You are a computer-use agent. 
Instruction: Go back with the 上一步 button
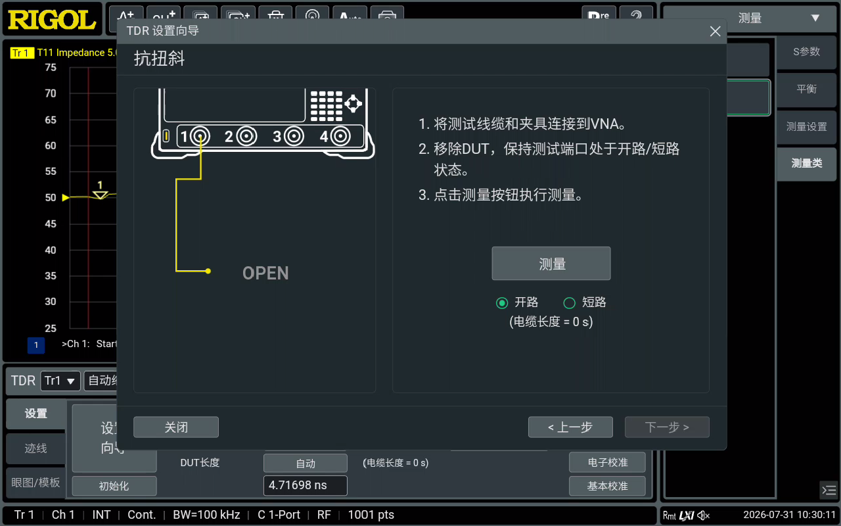(570, 427)
